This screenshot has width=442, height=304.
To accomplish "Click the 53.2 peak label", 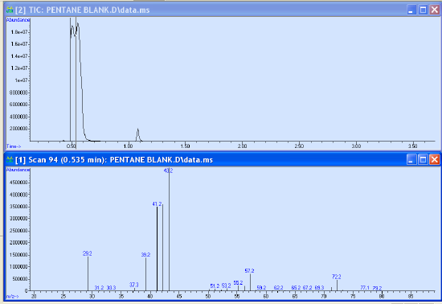I will 226,286.
